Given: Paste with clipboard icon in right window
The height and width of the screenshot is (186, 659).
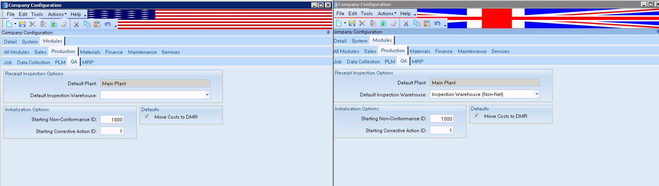Looking at the screenshot, I should tap(427, 23).
